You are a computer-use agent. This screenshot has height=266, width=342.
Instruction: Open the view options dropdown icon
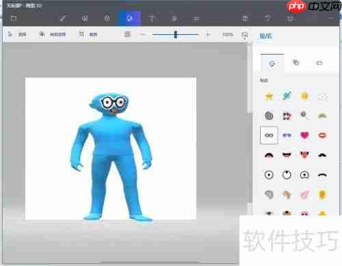(x=245, y=36)
